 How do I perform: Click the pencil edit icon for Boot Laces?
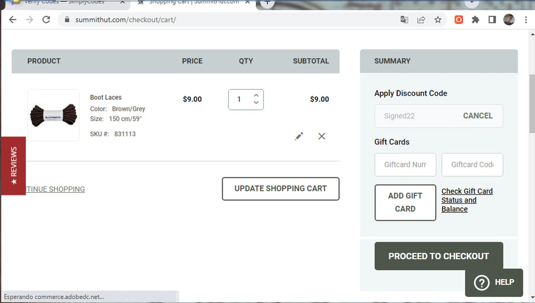click(299, 136)
